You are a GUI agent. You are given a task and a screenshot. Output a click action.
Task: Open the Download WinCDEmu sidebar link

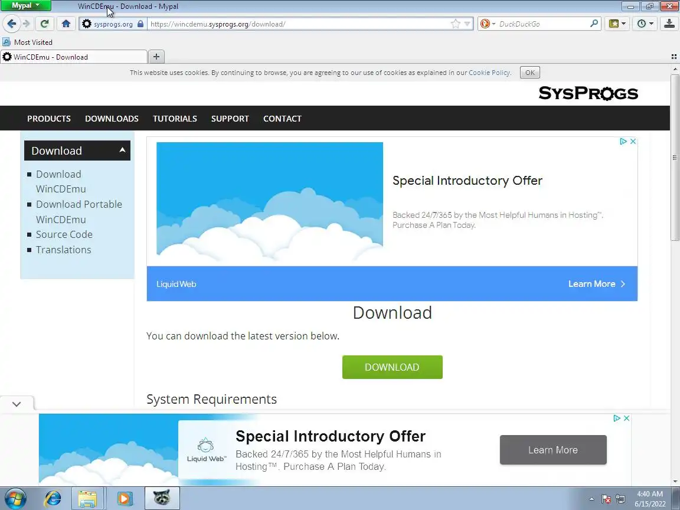point(61,181)
